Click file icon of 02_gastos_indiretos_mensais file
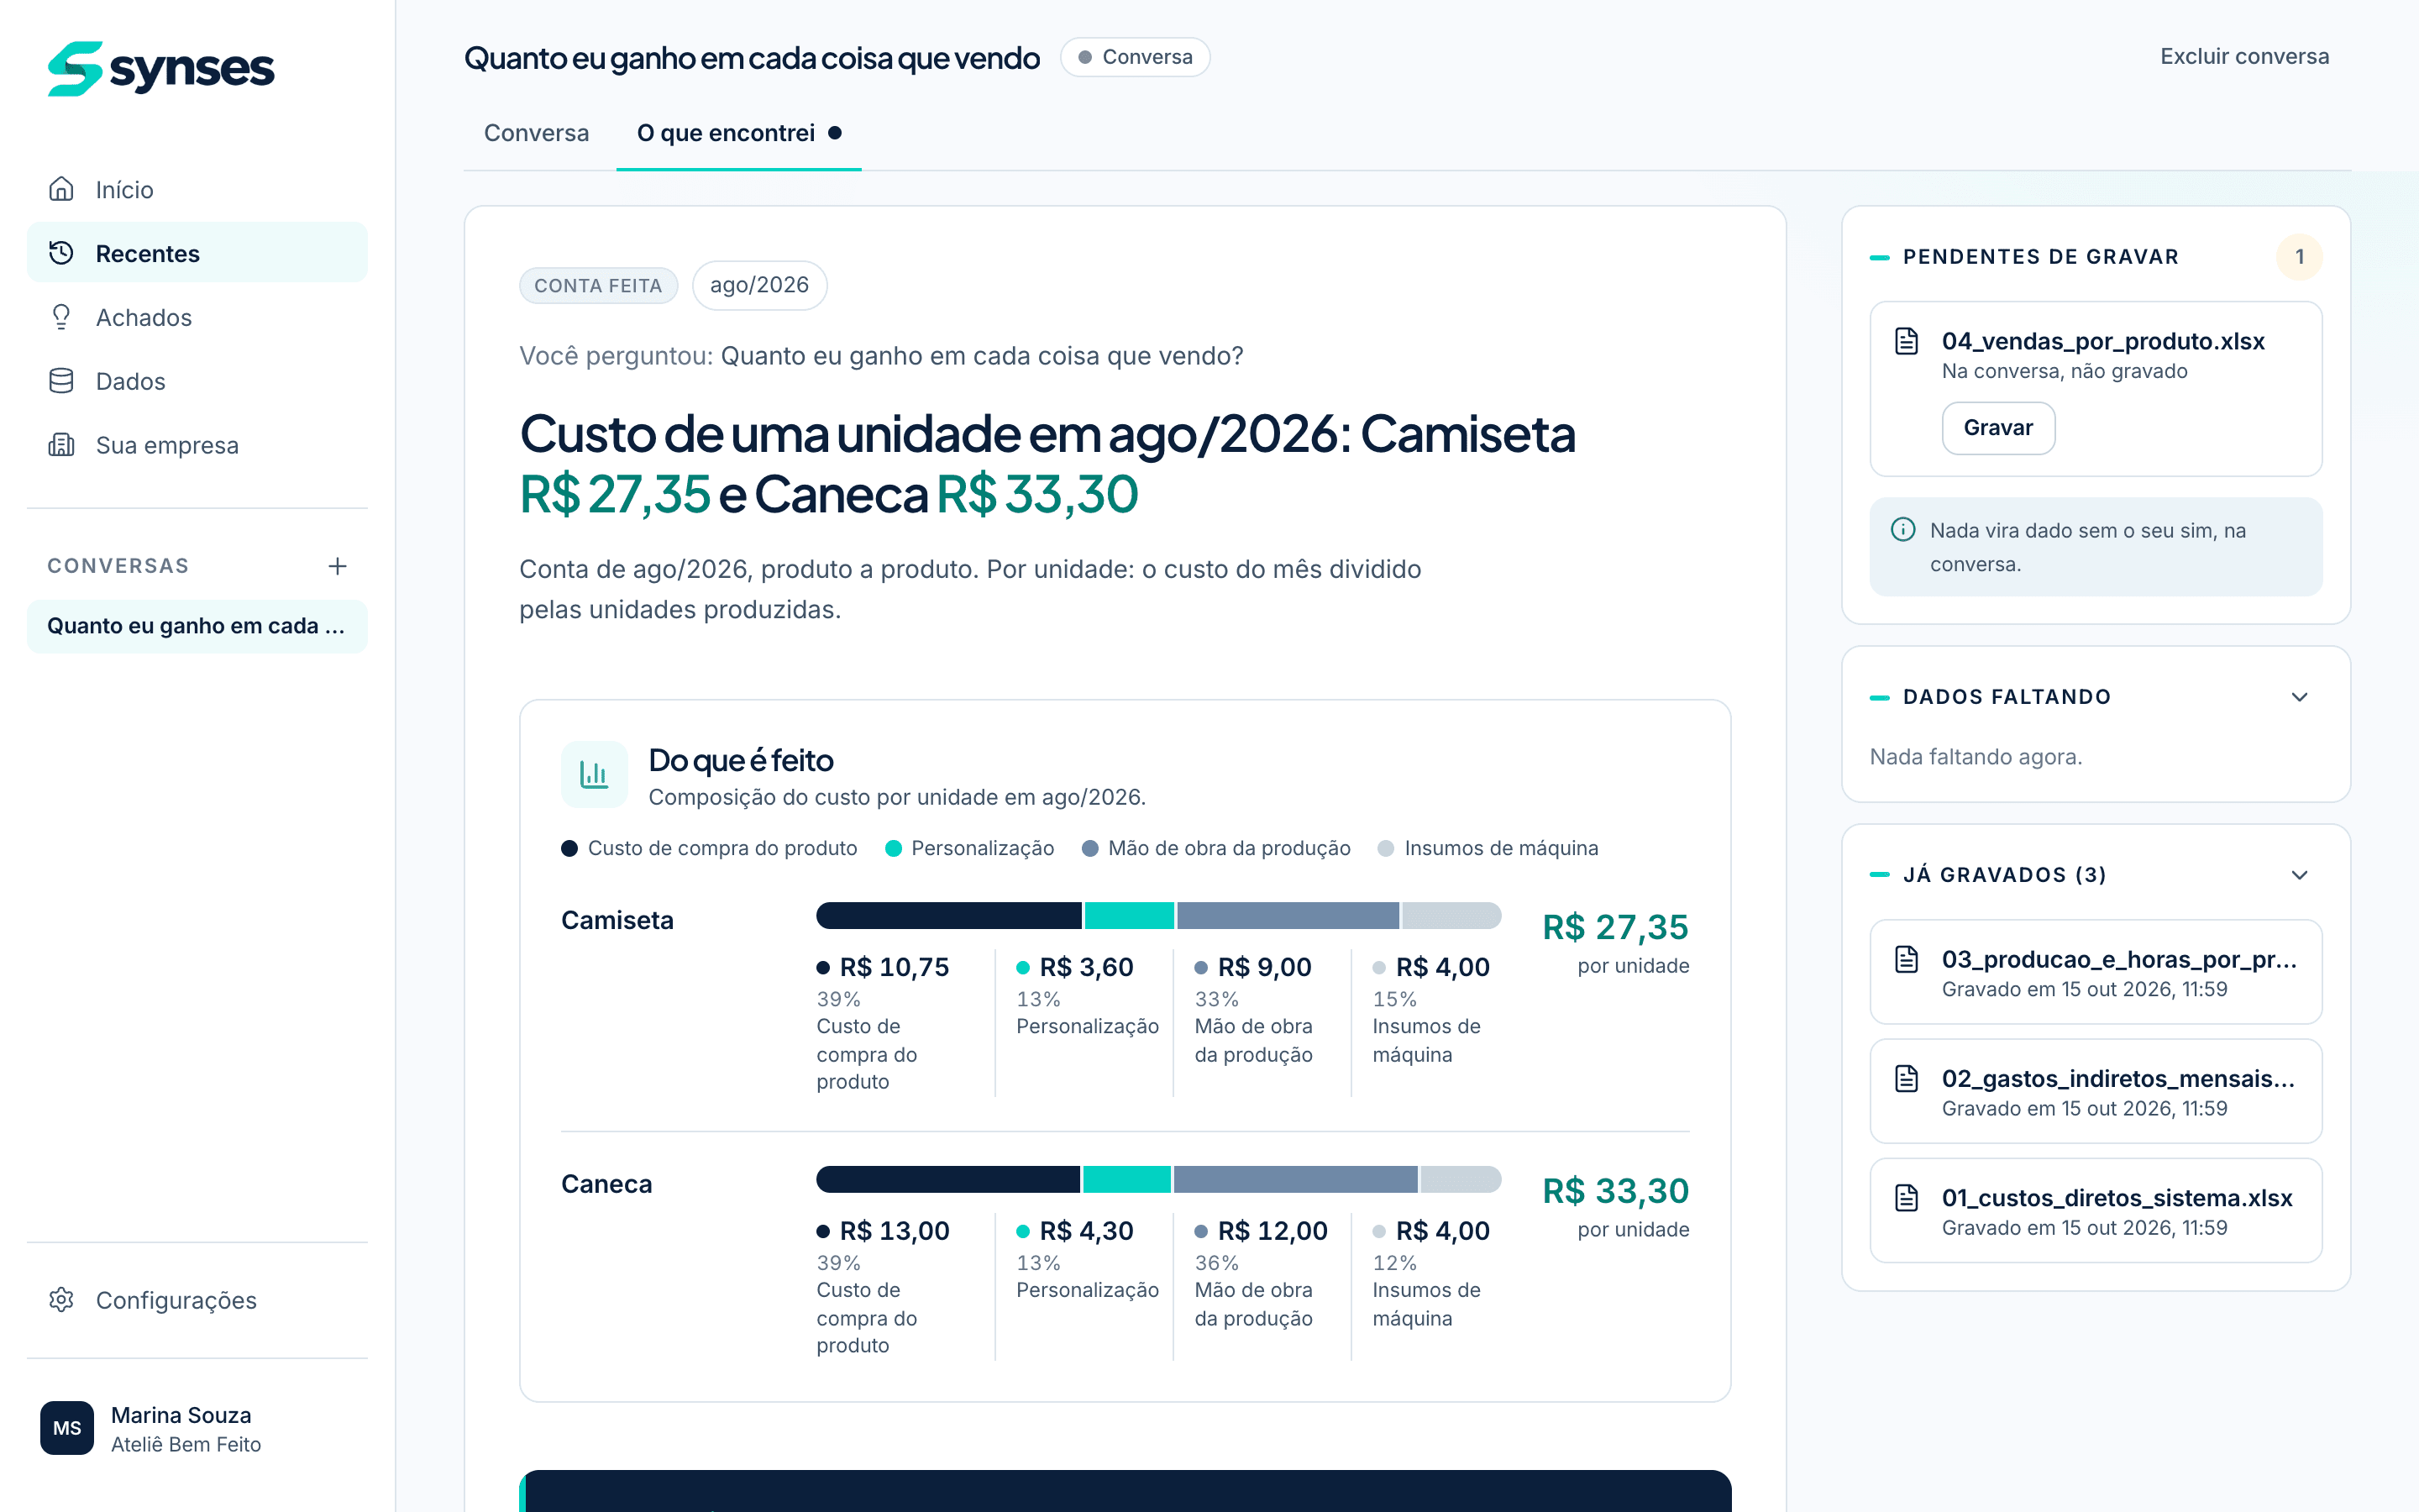Screen dimensions: 2419x1512 coord(1906,1078)
